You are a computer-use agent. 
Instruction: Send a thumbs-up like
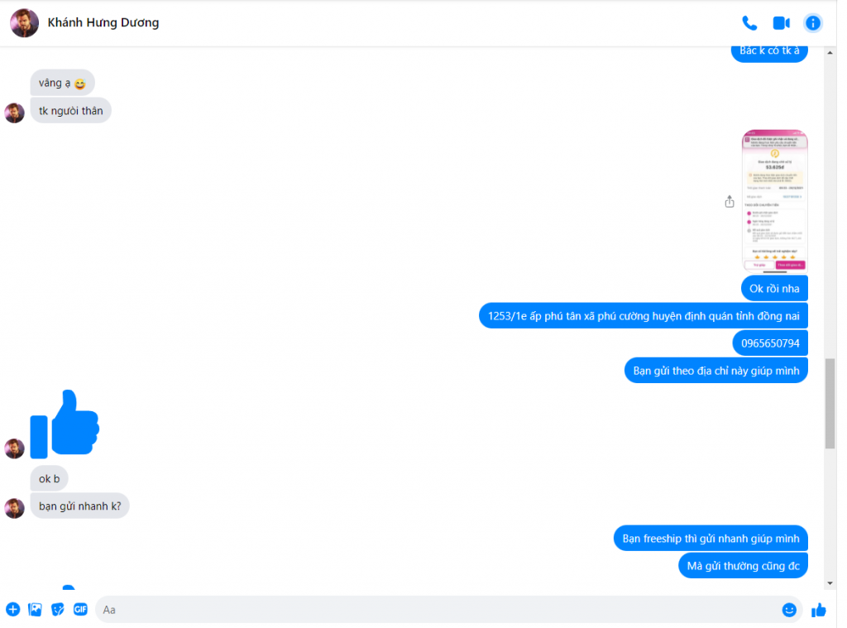(x=818, y=610)
